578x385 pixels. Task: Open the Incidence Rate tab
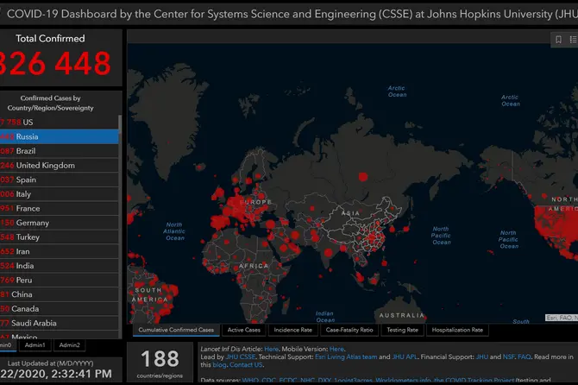293,330
